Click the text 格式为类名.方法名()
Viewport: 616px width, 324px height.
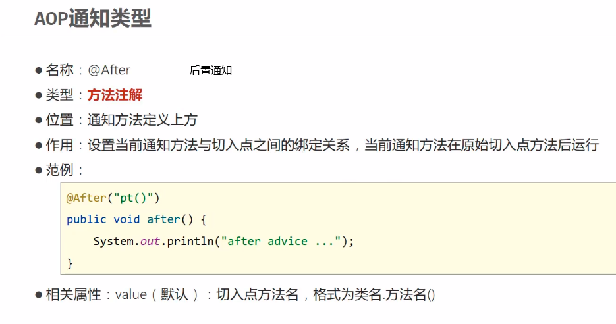point(374,294)
